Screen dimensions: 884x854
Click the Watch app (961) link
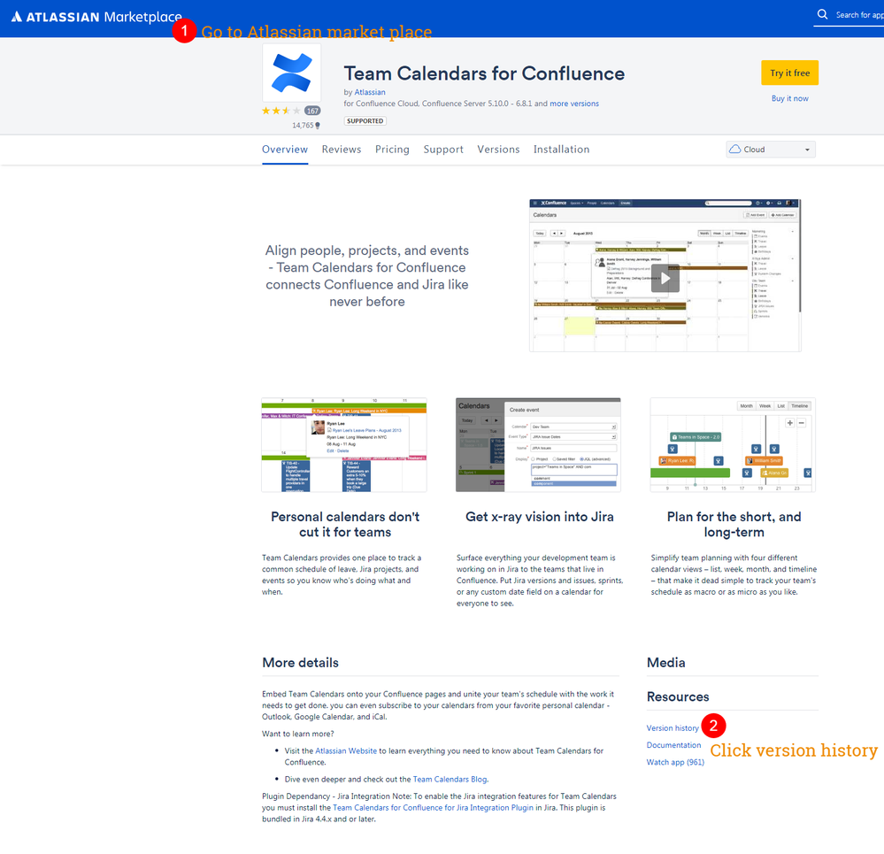(675, 762)
